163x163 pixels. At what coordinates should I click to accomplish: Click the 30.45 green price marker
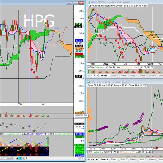click(x=79, y=24)
